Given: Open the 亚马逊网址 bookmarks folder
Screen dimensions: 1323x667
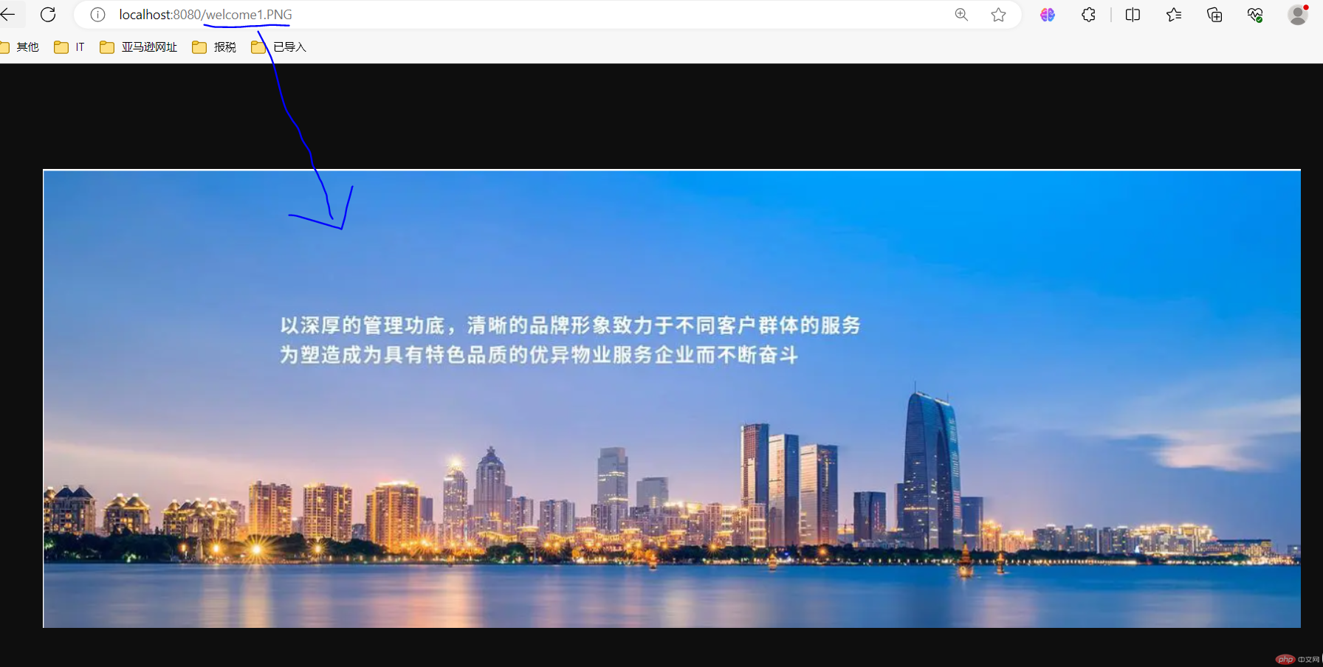Looking at the screenshot, I should click(x=139, y=47).
